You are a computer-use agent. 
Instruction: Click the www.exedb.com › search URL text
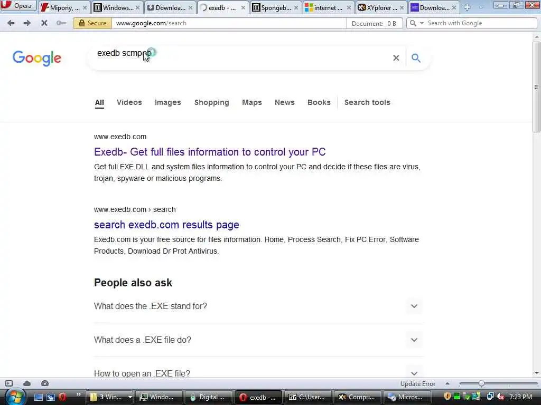coord(135,209)
